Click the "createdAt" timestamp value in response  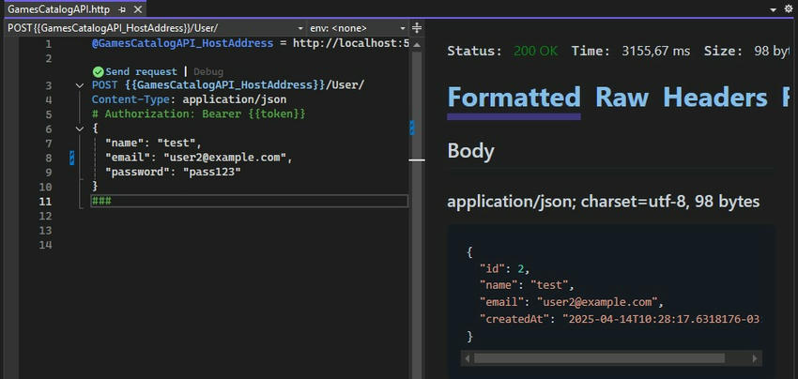pyautogui.click(x=661, y=319)
